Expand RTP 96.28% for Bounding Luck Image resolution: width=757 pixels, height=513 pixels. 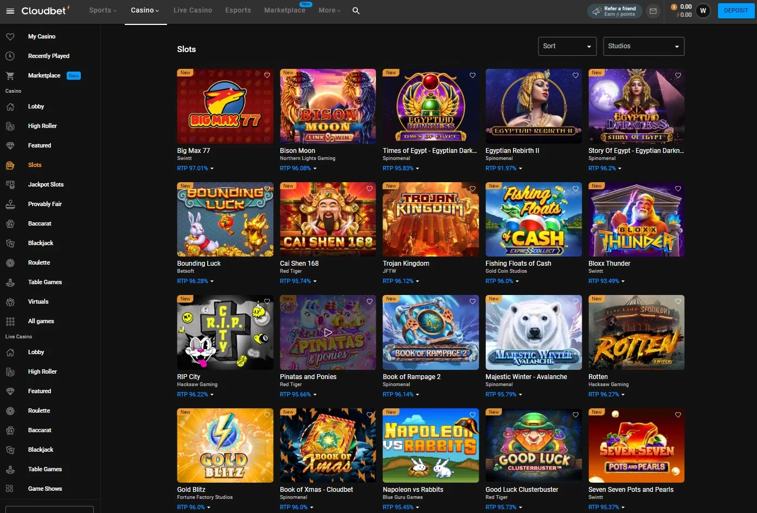(195, 281)
